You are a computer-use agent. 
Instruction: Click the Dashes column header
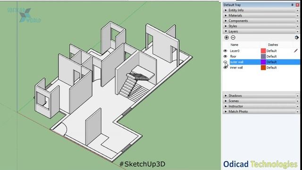pyautogui.click(x=273, y=45)
